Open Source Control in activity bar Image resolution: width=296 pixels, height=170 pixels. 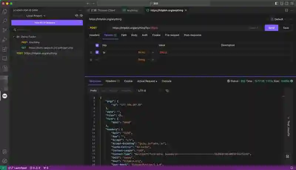5,30
